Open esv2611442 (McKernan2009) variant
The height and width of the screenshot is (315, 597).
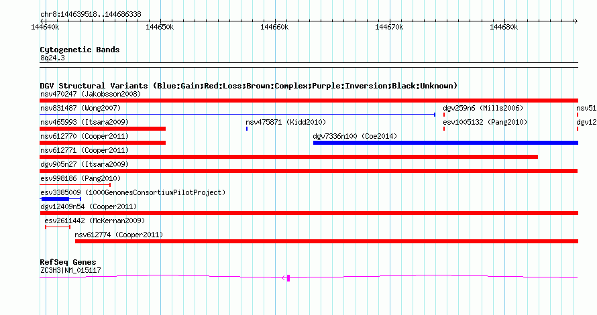95,220
